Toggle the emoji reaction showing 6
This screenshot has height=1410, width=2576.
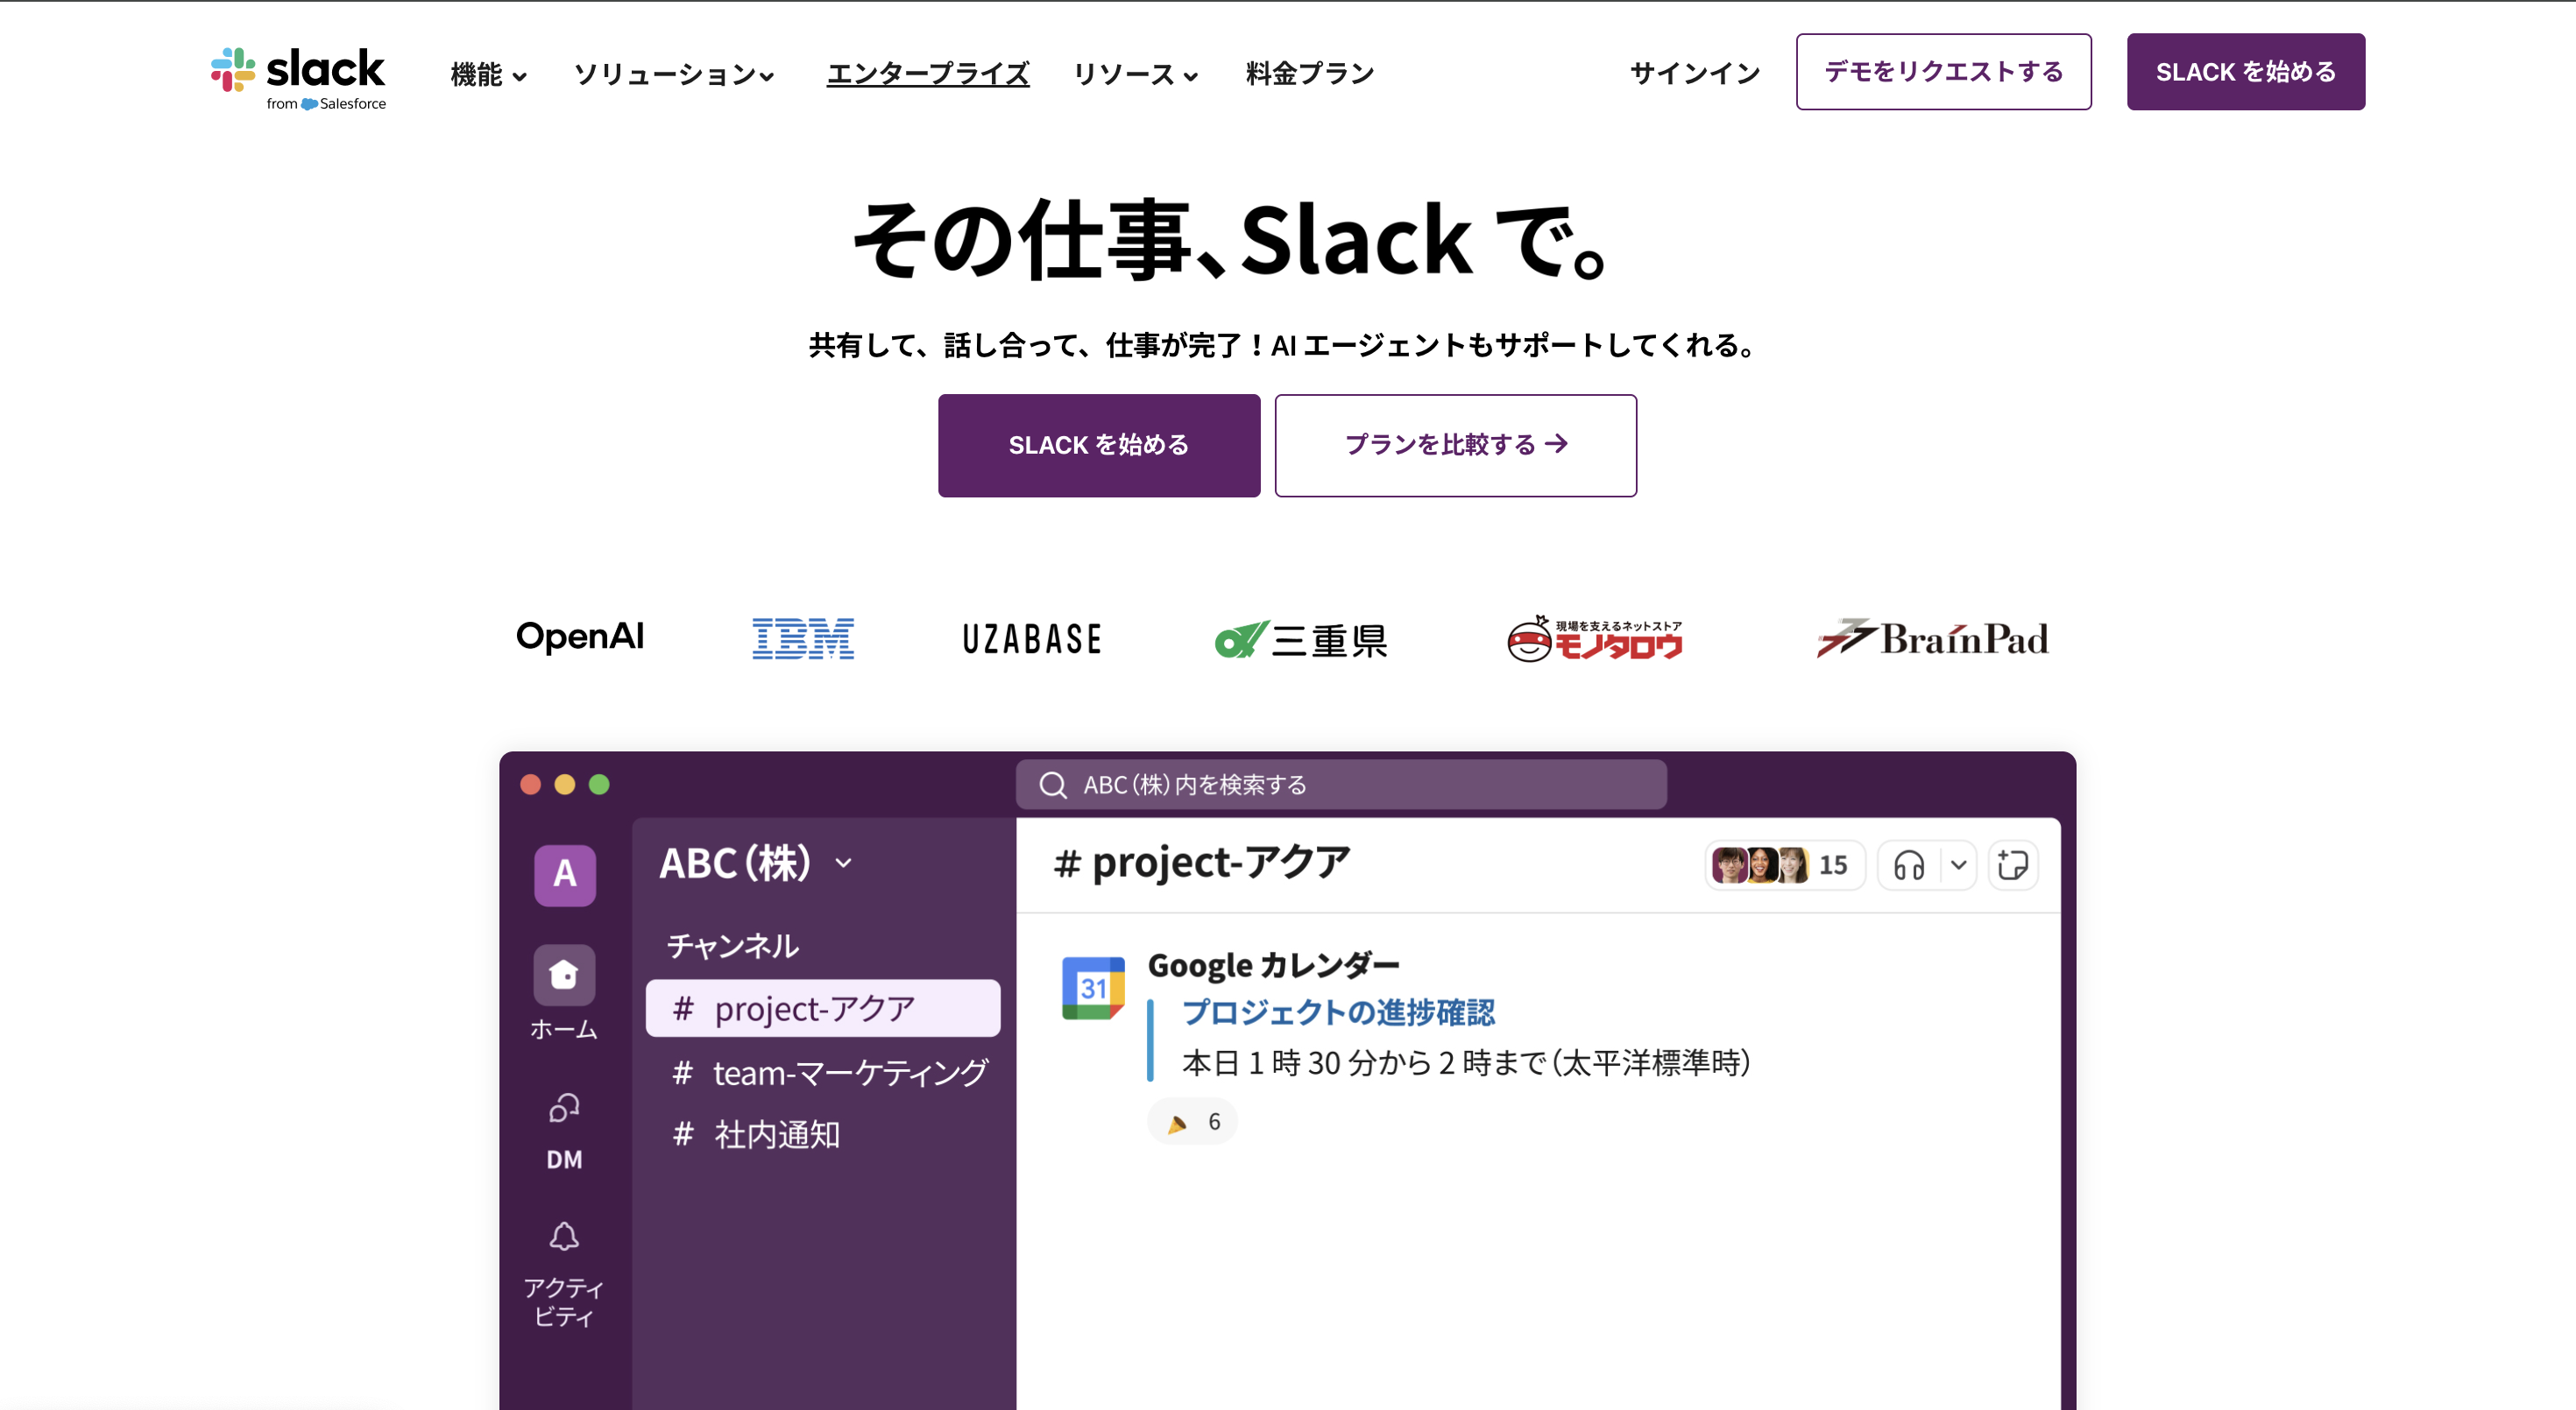pyautogui.click(x=1192, y=1120)
